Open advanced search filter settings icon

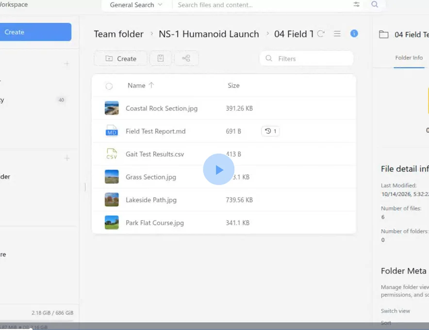[x=356, y=4]
